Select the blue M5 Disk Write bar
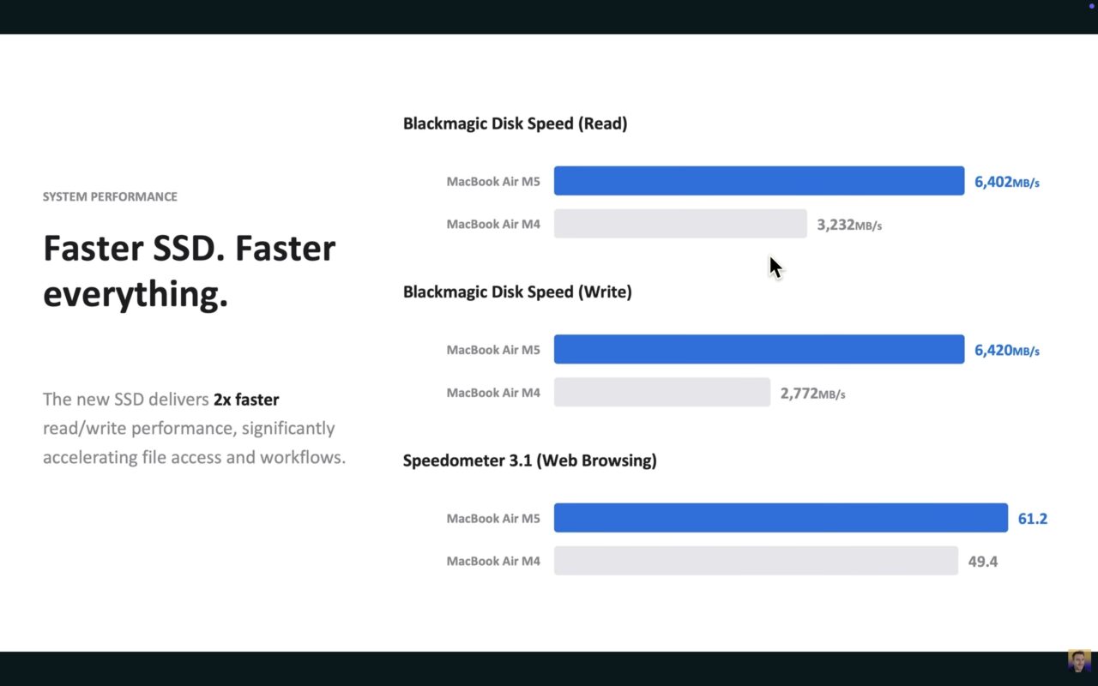1098x686 pixels. point(759,350)
